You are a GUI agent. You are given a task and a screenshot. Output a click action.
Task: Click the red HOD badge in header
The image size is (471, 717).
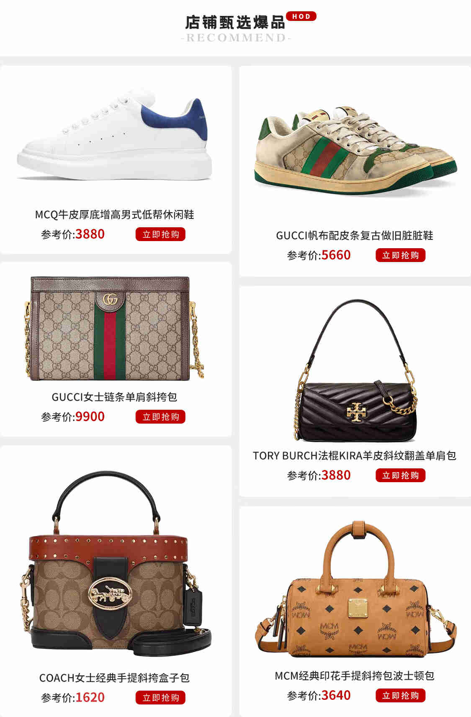(301, 16)
